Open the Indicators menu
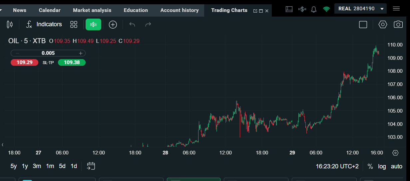 [x=44, y=24]
